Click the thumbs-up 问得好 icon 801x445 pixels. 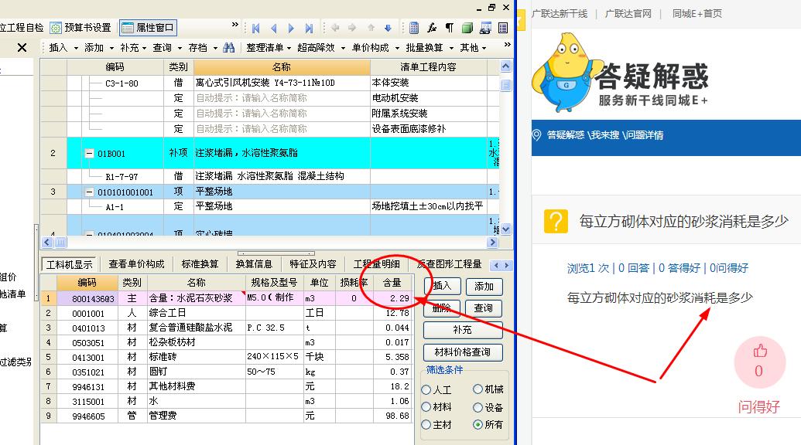pyautogui.click(x=760, y=352)
